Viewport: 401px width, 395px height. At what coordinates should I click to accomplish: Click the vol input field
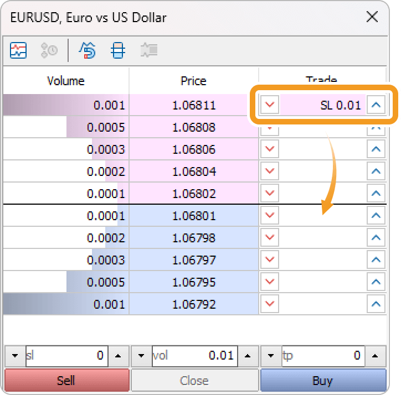[195, 356]
